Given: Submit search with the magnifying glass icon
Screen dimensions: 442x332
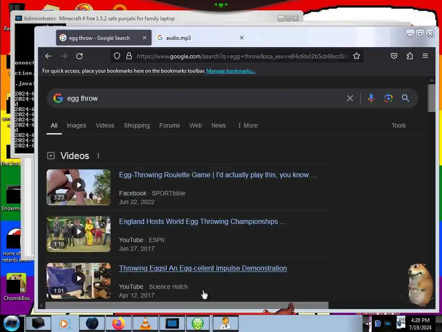Looking at the screenshot, I should click(x=405, y=98).
